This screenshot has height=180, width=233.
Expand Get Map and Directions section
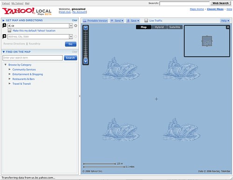(4, 21)
